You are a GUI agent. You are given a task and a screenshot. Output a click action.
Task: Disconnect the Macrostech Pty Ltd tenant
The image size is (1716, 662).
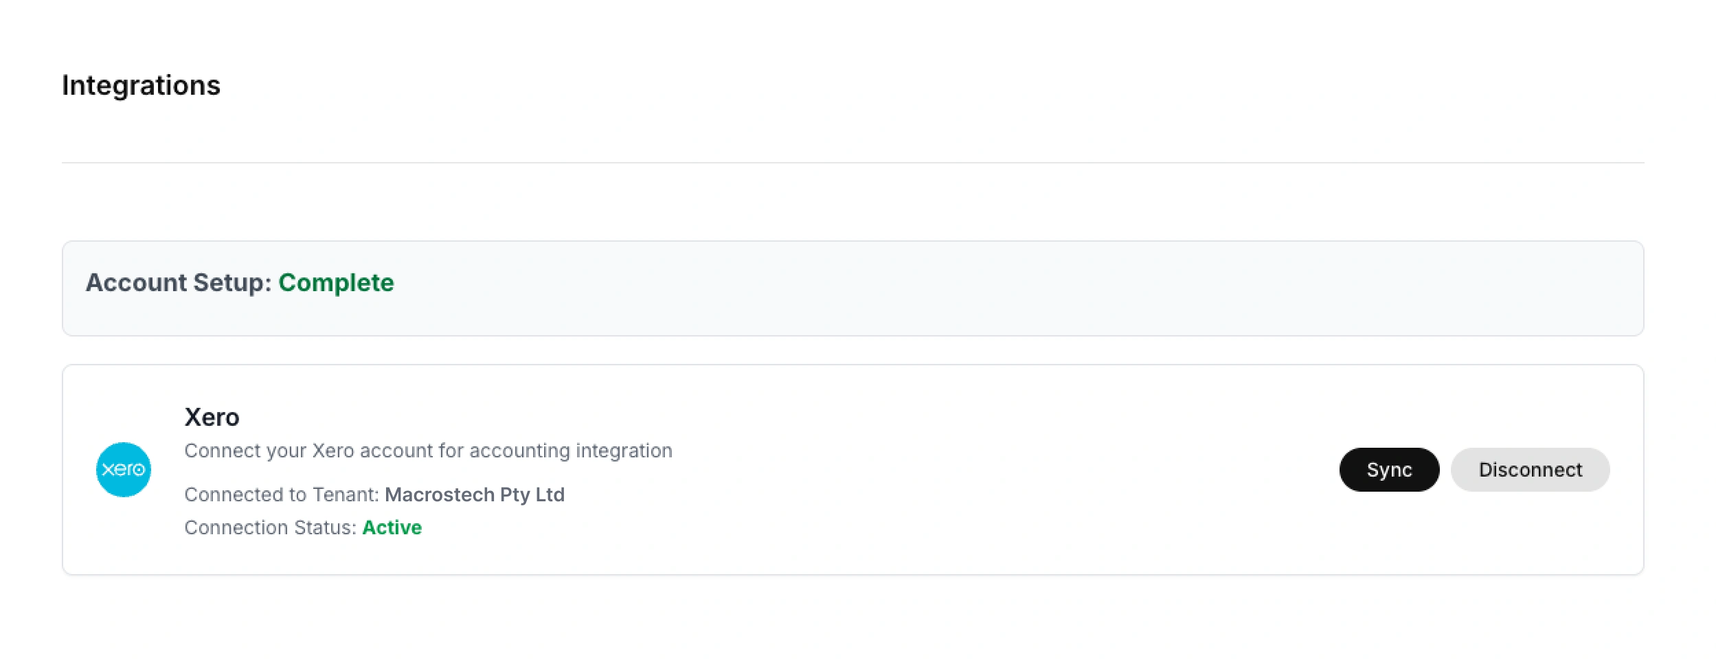click(x=1530, y=470)
